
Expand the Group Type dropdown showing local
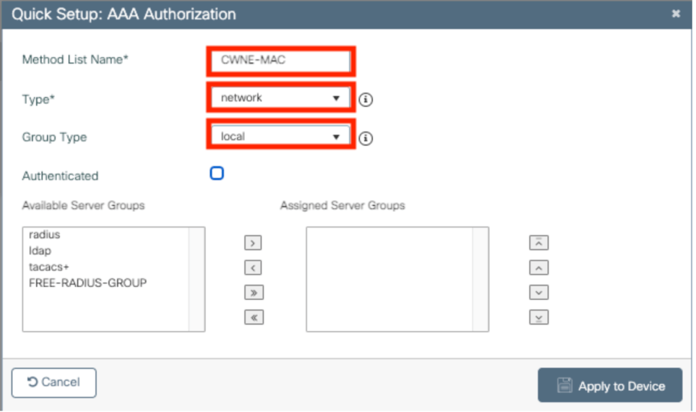280,137
